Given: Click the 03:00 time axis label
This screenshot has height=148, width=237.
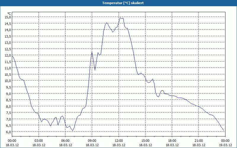Looking at the screenshot, I should tap(39, 141).
